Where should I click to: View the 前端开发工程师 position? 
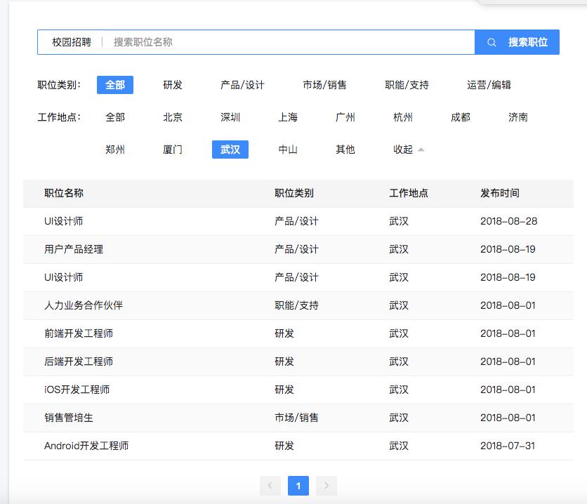coord(79,333)
